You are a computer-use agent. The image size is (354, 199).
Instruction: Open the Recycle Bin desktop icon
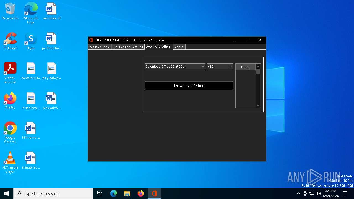pos(10,11)
